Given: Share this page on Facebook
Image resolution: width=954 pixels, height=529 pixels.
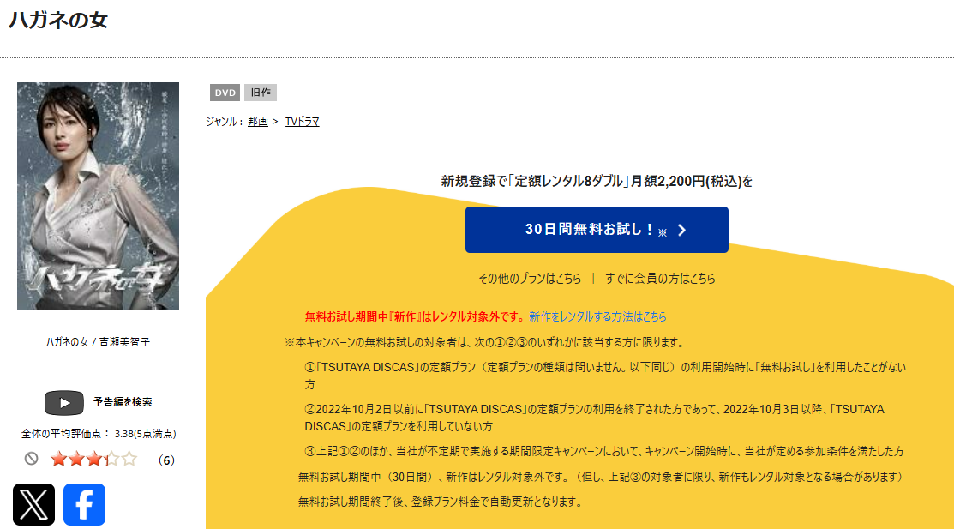Looking at the screenshot, I should (83, 505).
